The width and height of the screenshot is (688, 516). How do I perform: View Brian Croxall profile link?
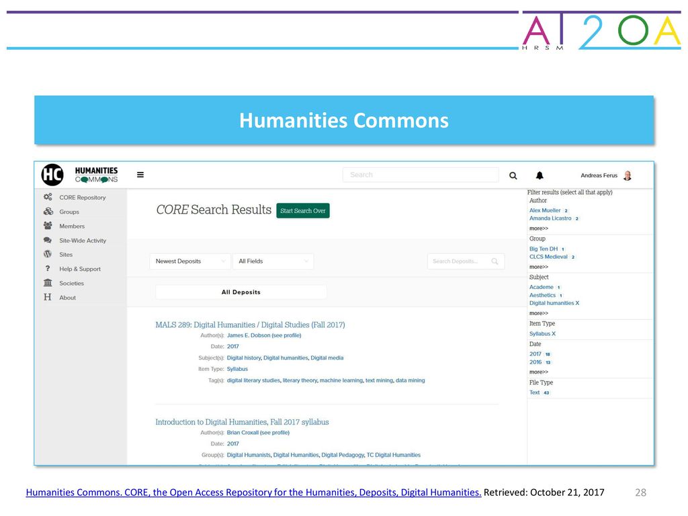point(258,433)
